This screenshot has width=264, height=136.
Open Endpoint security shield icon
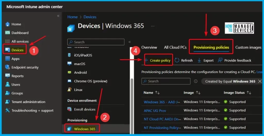click(7, 67)
